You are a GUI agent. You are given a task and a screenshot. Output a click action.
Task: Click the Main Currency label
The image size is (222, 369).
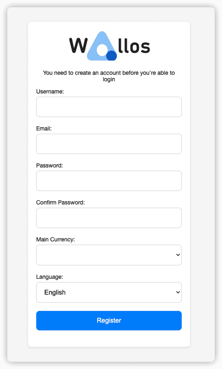pyautogui.click(x=55, y=239)
